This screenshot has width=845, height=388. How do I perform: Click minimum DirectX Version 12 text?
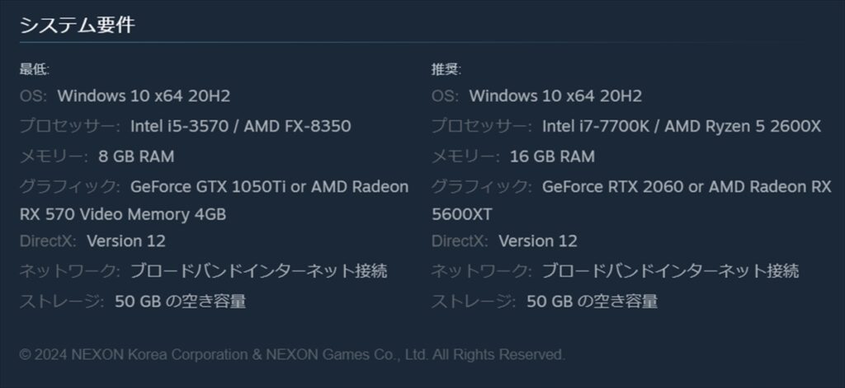coord(126,241)
